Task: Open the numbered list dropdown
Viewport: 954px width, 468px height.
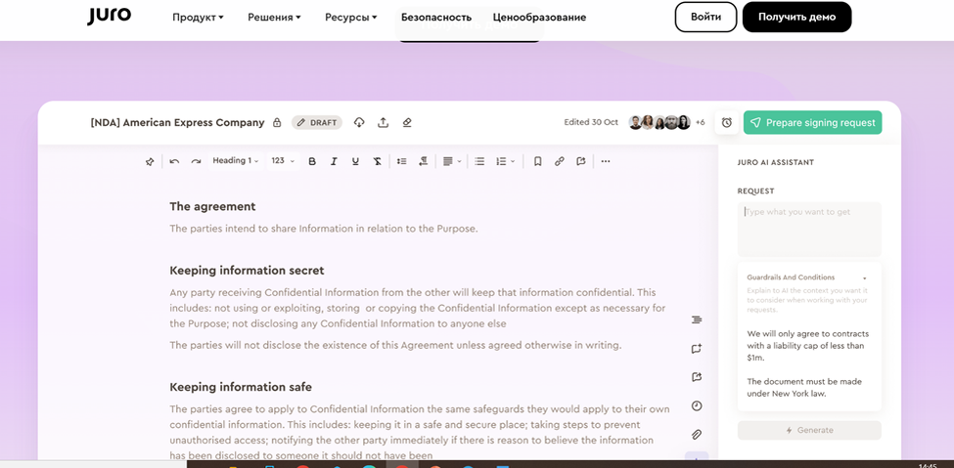Action: (506, 161)
